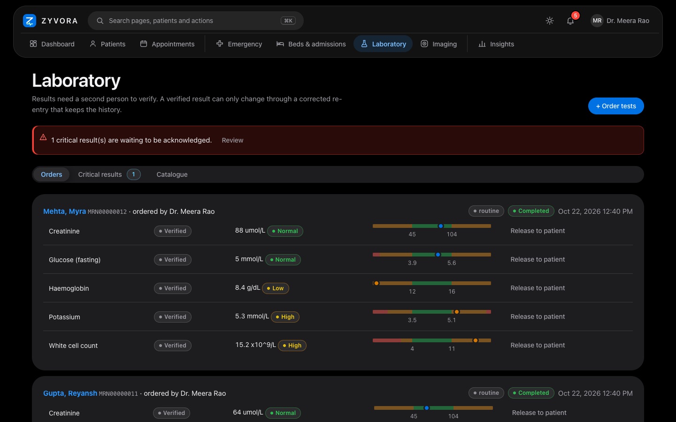Focus the search pages, patients and actions field
The image size is (676, 422).
click(x=196, y=21)
